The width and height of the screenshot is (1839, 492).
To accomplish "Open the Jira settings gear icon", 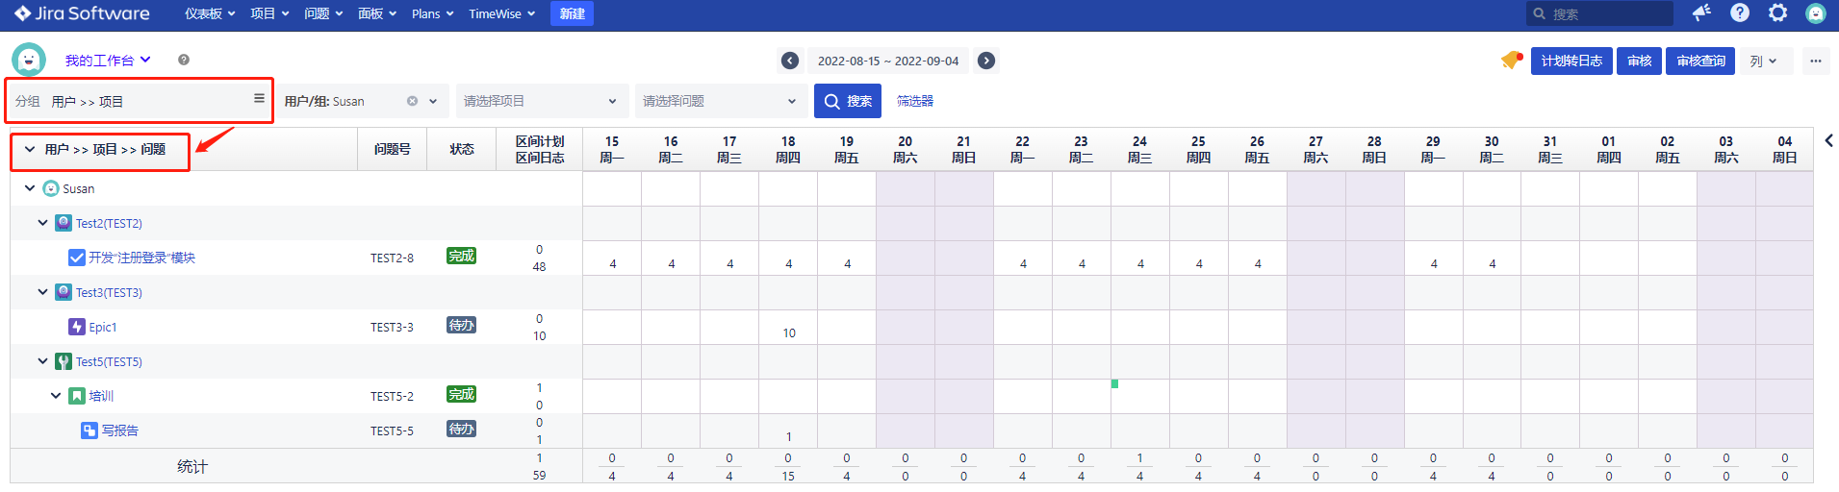I will (1777, 12).
